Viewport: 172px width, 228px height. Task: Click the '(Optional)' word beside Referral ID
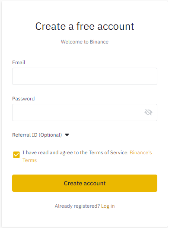[50, 135]
